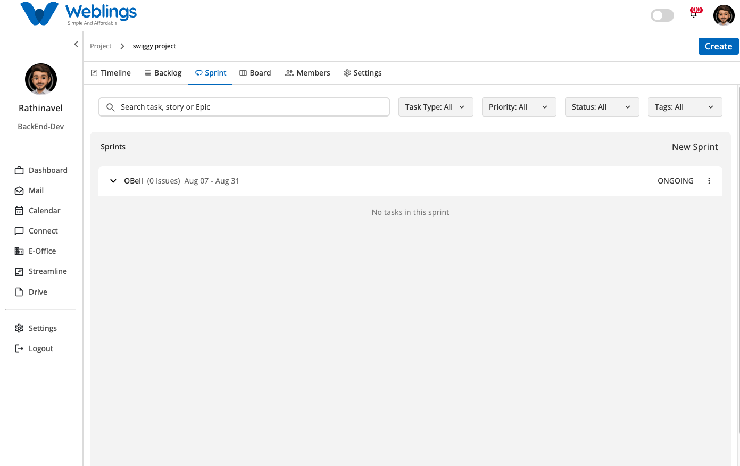The width and height of the screenshot is (740, 466).
Task: Open Streamline from the sidebar
Action: tap(40, 271)
